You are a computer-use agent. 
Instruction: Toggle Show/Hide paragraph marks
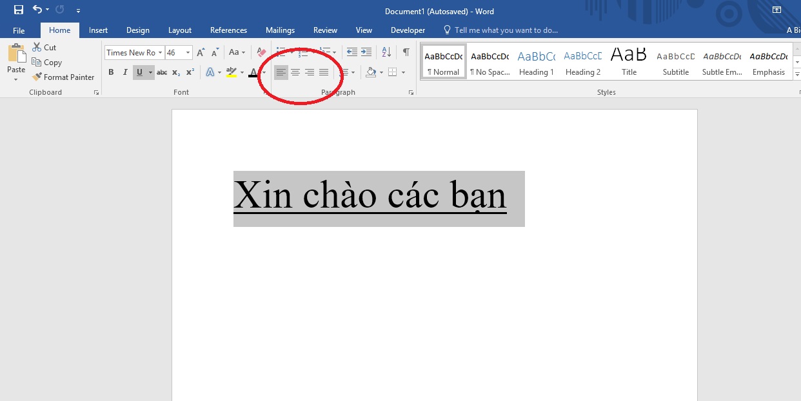click(x=406, y=52)
